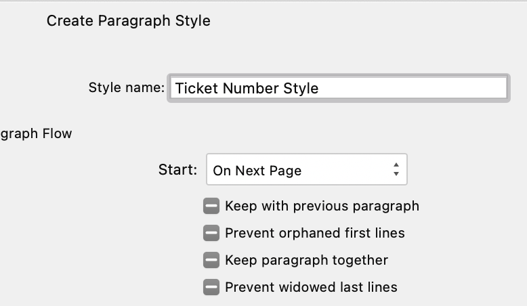Click the 'On Next Page' text in the Start dropdown
Screen dimensions: 527x306
[257, 171]
